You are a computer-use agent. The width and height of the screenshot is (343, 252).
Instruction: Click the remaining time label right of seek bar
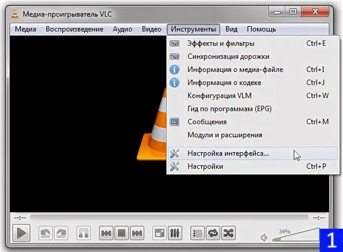(319, 218)
